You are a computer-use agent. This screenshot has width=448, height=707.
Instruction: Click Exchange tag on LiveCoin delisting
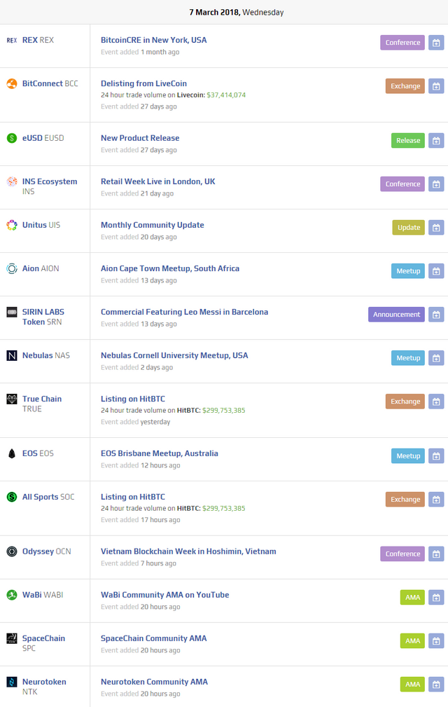(405, 86)
